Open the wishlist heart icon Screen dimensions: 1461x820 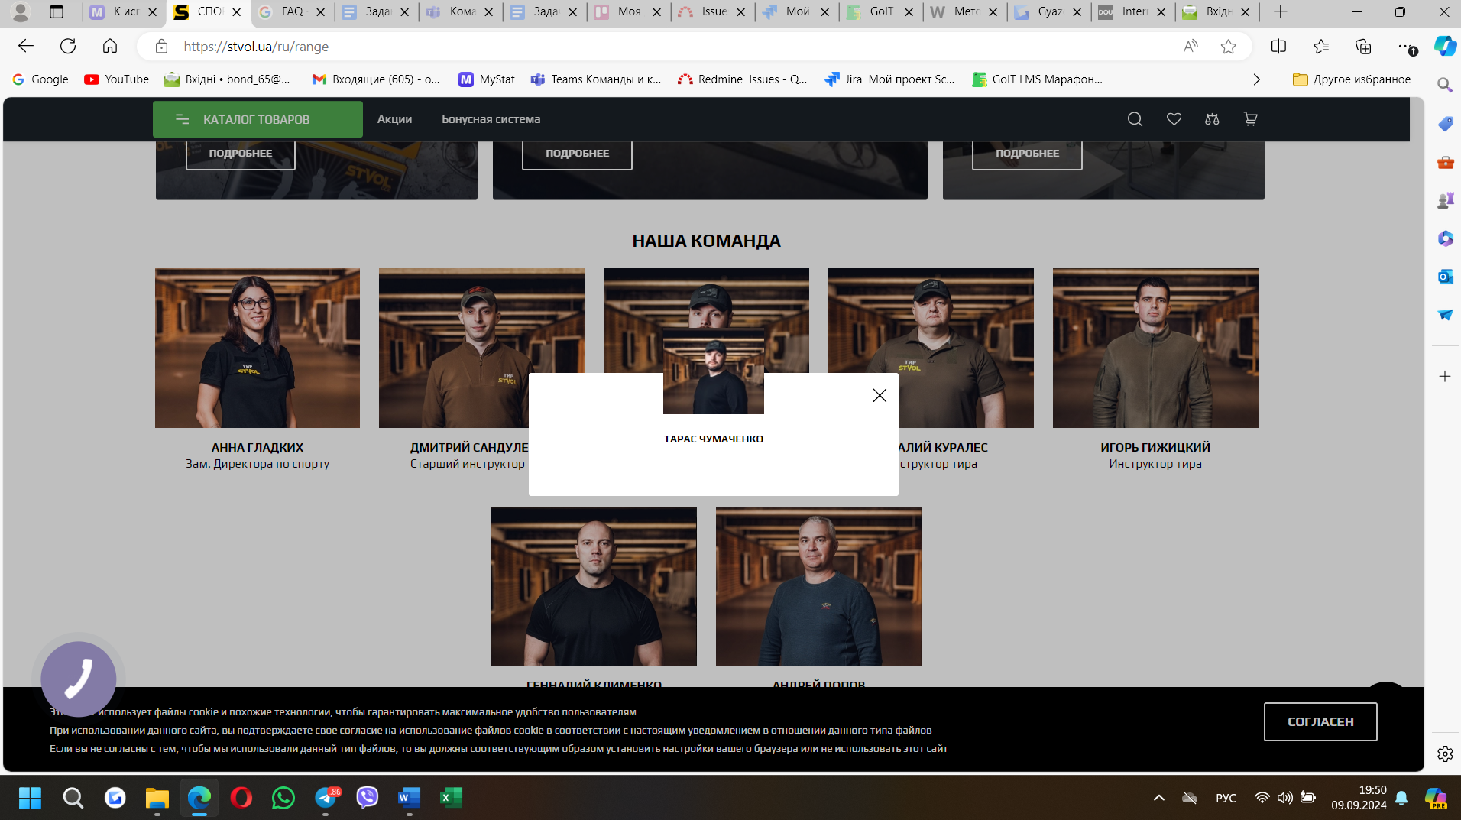pos(1174,119)
